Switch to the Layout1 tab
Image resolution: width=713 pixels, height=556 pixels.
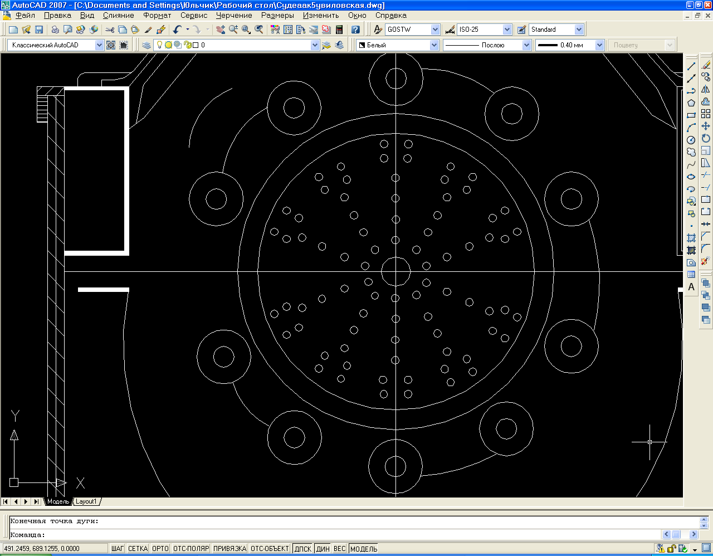coord(86,501)
